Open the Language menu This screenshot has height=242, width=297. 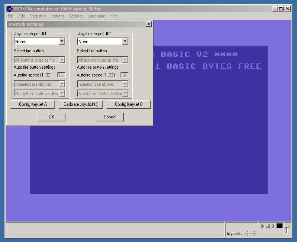coord(96,16)
